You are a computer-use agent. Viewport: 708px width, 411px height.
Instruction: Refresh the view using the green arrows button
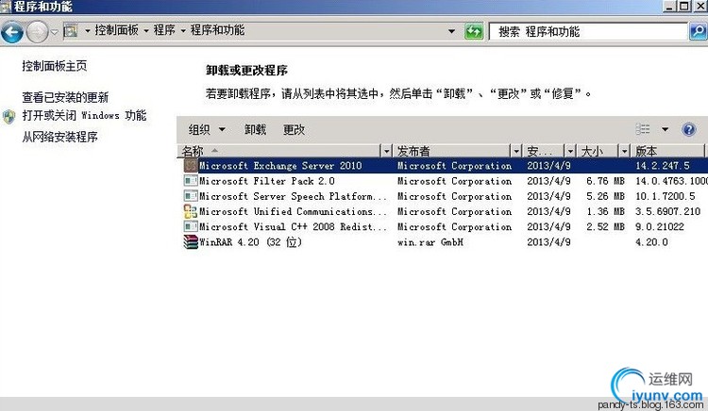pyautogui.click(x=474, y=31)
